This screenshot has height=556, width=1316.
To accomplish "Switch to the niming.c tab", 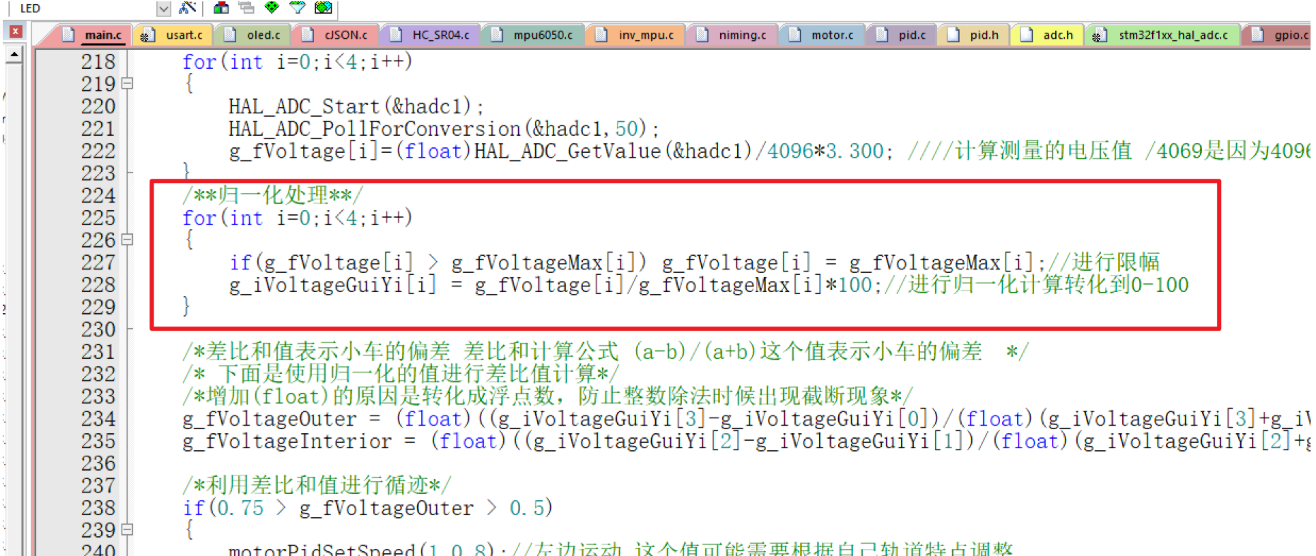I will [x=732, y=35].
